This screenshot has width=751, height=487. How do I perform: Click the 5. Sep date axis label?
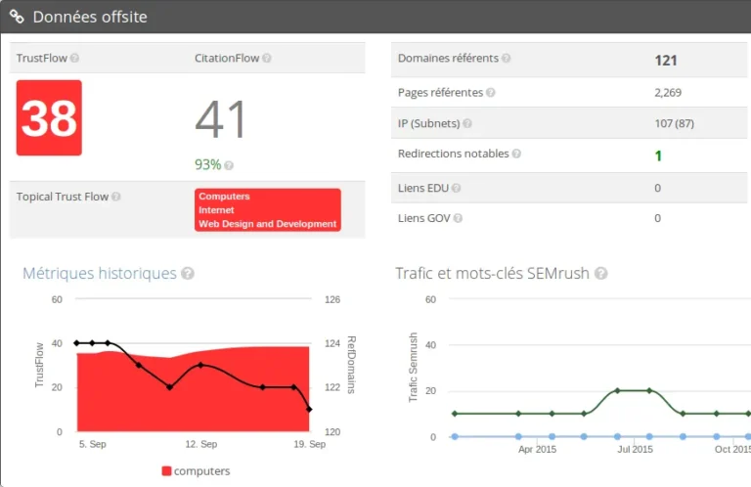pyautogui.click(x=93, y=444)
